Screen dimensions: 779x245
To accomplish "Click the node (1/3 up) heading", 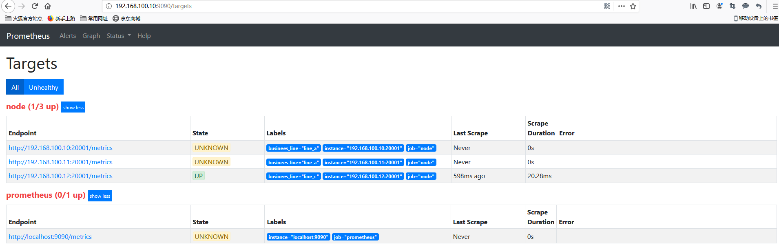I will 32,106.
